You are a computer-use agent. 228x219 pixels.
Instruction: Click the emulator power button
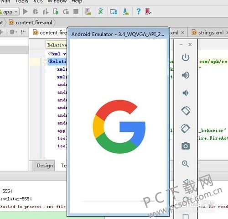[186, 57]
